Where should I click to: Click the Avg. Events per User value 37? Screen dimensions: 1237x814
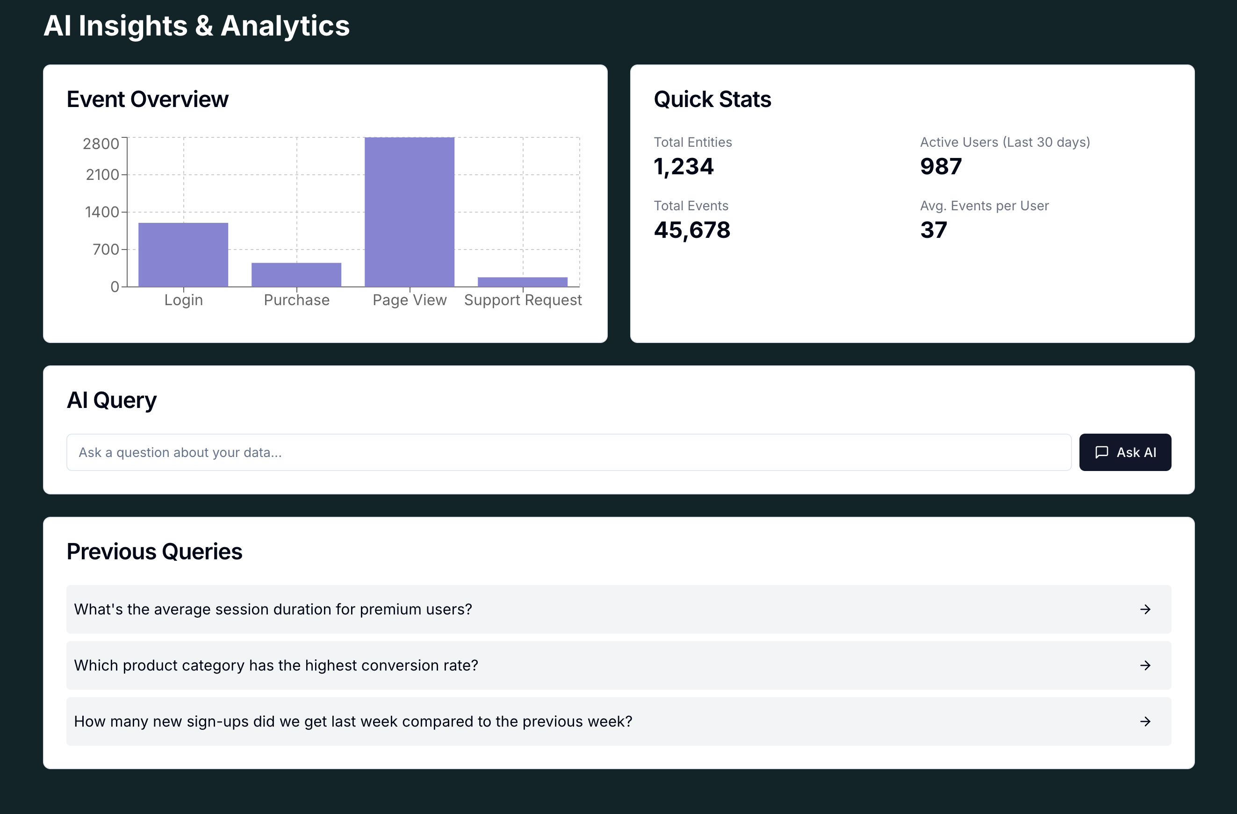pos(934,230)
